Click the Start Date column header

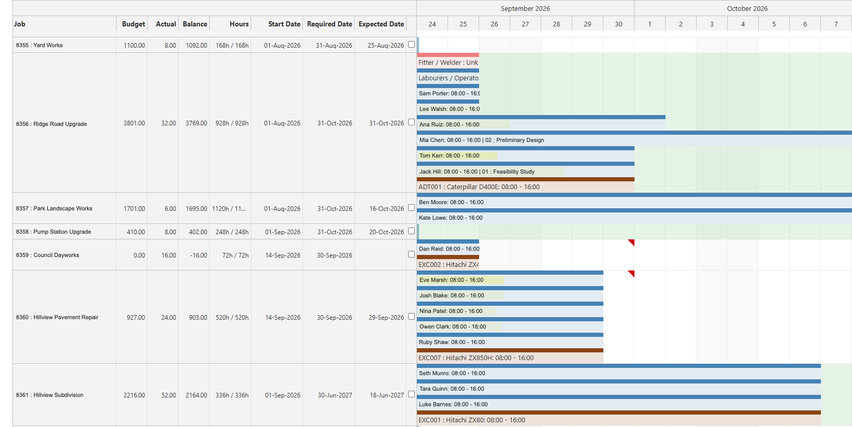pyautogui.click(x=277, y=24)
